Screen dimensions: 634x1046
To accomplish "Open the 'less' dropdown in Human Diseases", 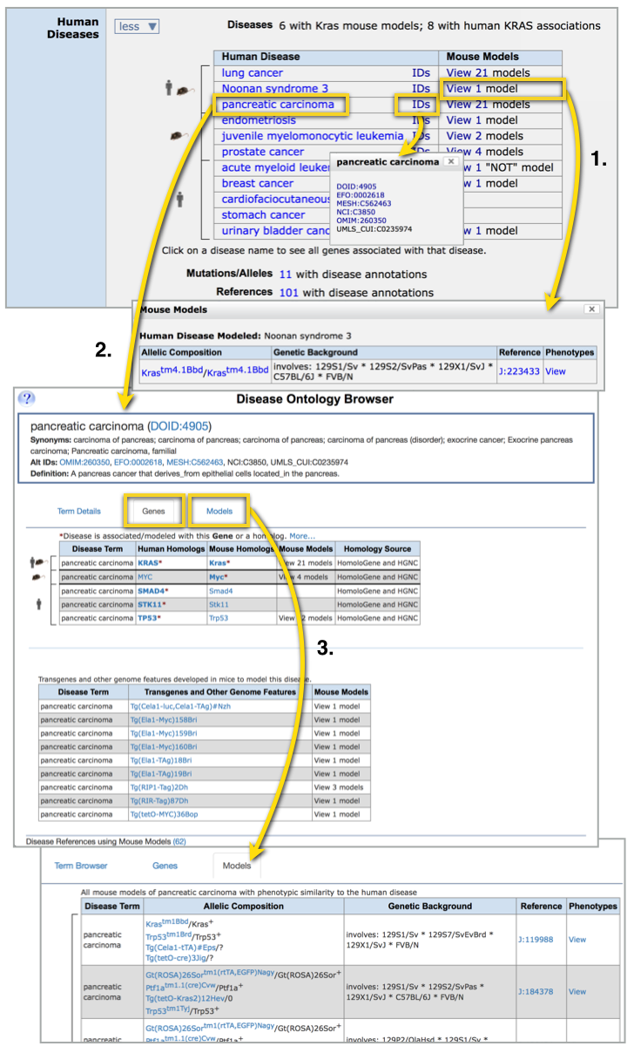I will point(137,26).
